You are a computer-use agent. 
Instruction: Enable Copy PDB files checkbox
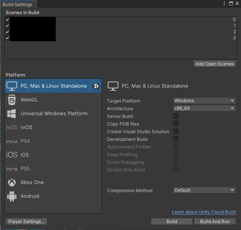176,124
